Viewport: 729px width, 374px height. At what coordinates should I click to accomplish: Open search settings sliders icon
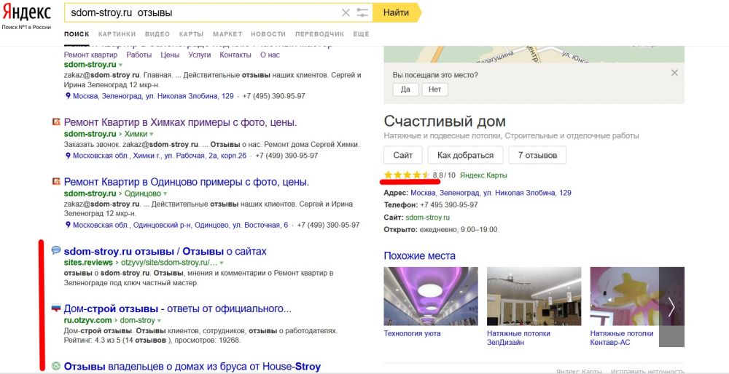click(x=362, y=12)
